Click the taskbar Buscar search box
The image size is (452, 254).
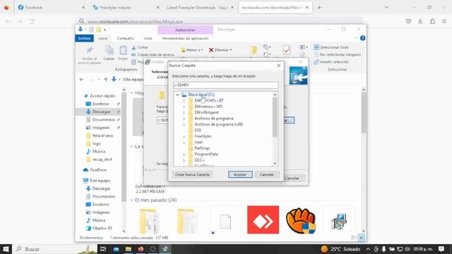click(x=55, y=249)
